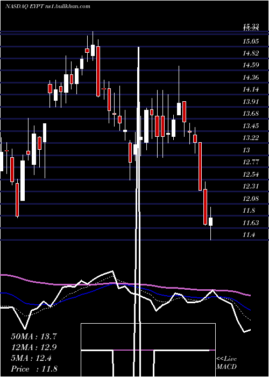The height and width of the screenshot is (377, 269).
Task: Select the 13.22 price level label
Action: coord(251,138)
